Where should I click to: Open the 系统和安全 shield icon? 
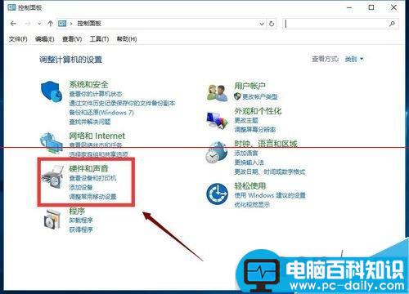[x=52, y=91]
